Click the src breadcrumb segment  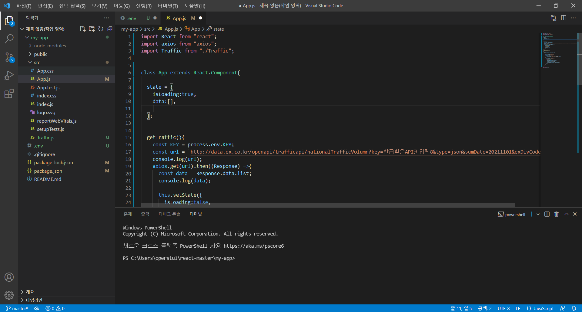pos(147,29)
